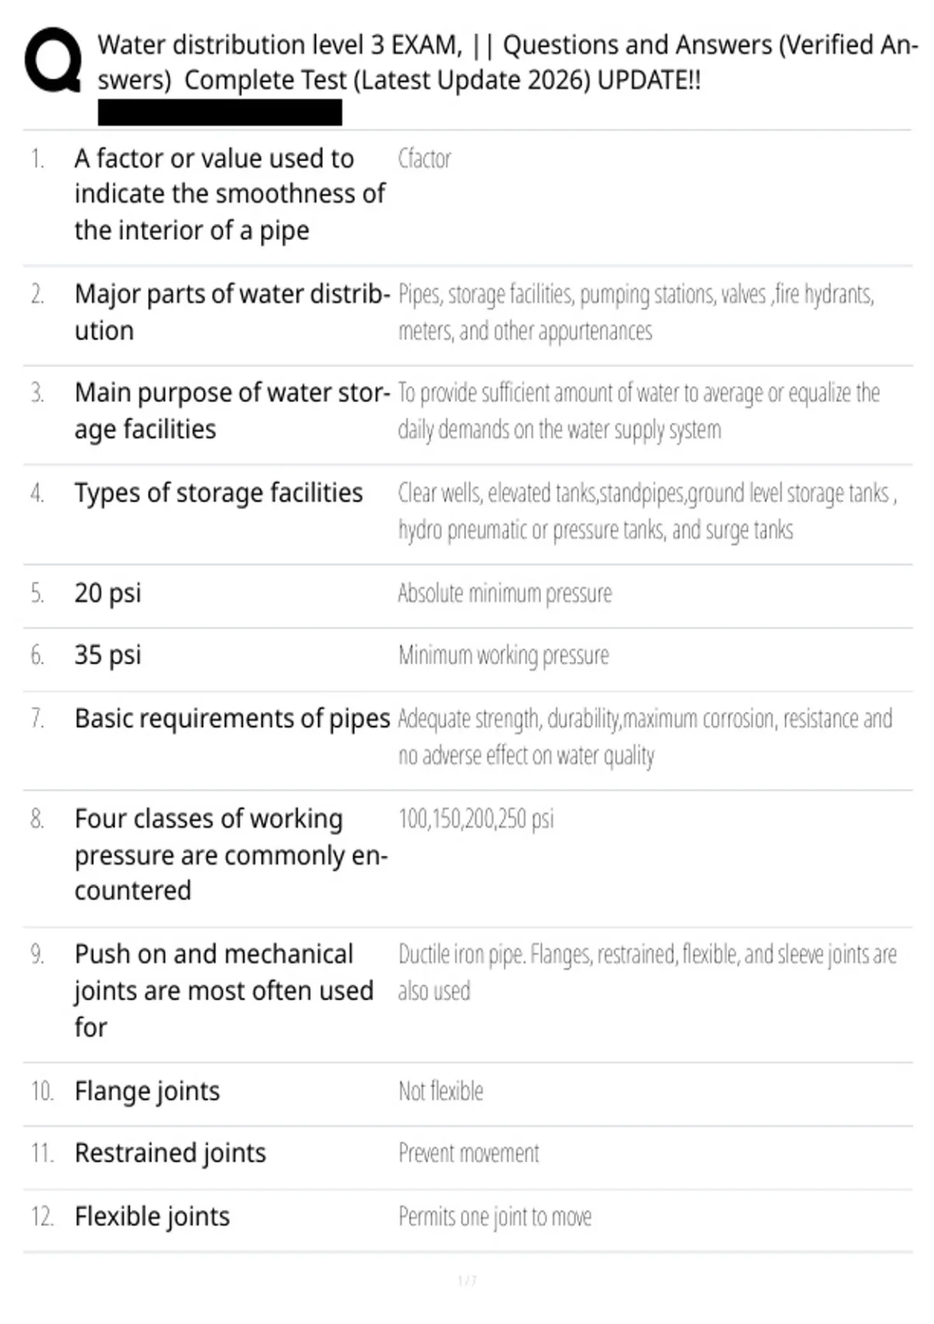Click the '20 psi' term

[108, 593]
